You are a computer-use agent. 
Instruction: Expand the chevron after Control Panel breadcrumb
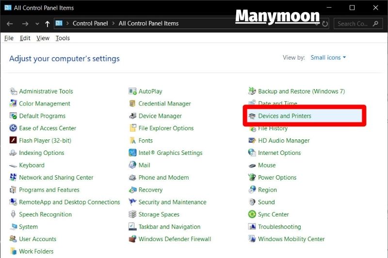[113, 23]
